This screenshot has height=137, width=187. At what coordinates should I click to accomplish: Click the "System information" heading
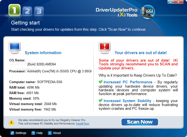43,53
